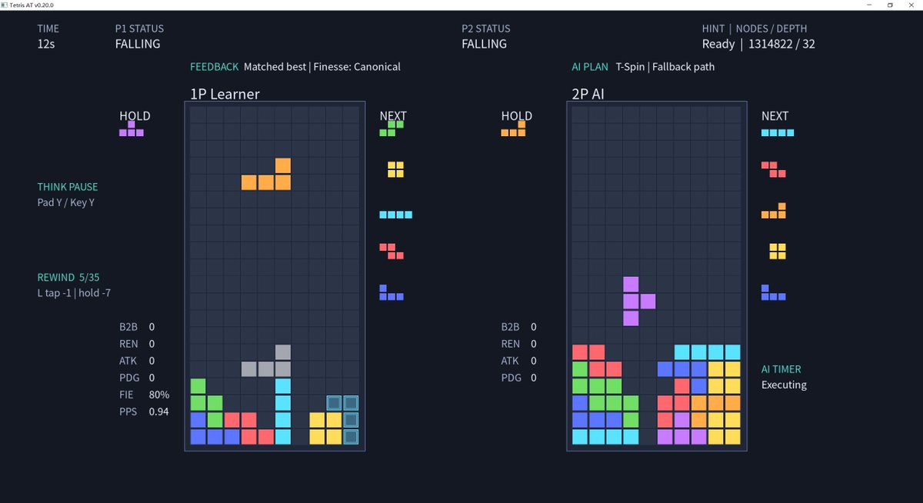Click the Executing timer status
Screen dimensions: 923x503
coord(784,385)
